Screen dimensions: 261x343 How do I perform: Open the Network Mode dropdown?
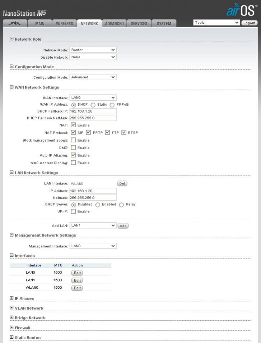(93, 50)
